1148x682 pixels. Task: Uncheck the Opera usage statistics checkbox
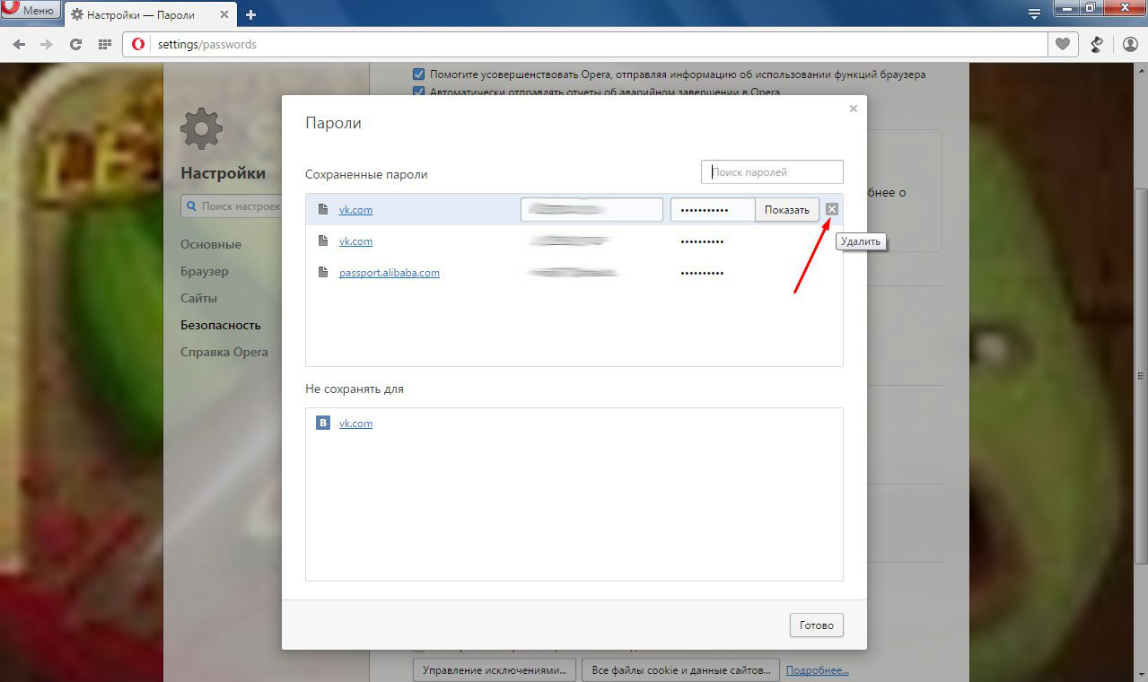pos(418,74)
